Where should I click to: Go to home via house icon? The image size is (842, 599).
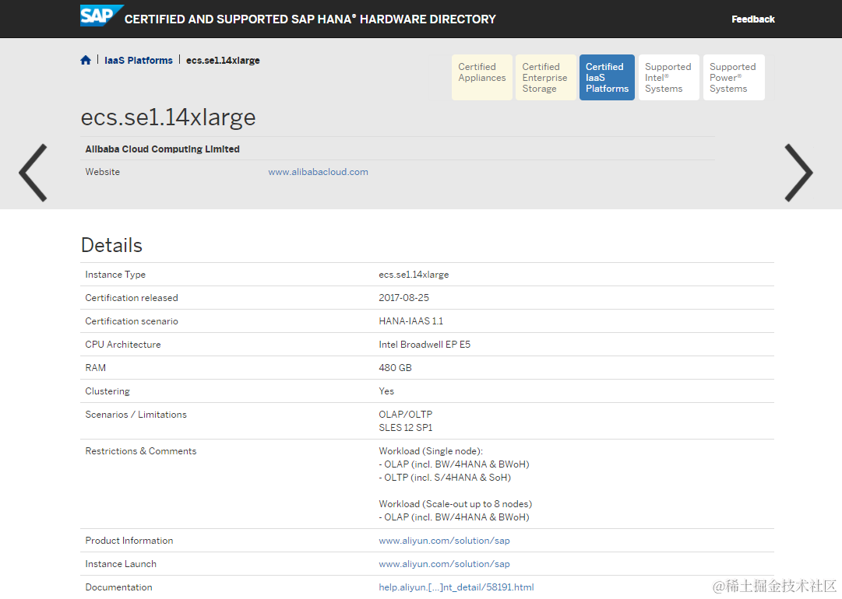(x=86, y=60)
